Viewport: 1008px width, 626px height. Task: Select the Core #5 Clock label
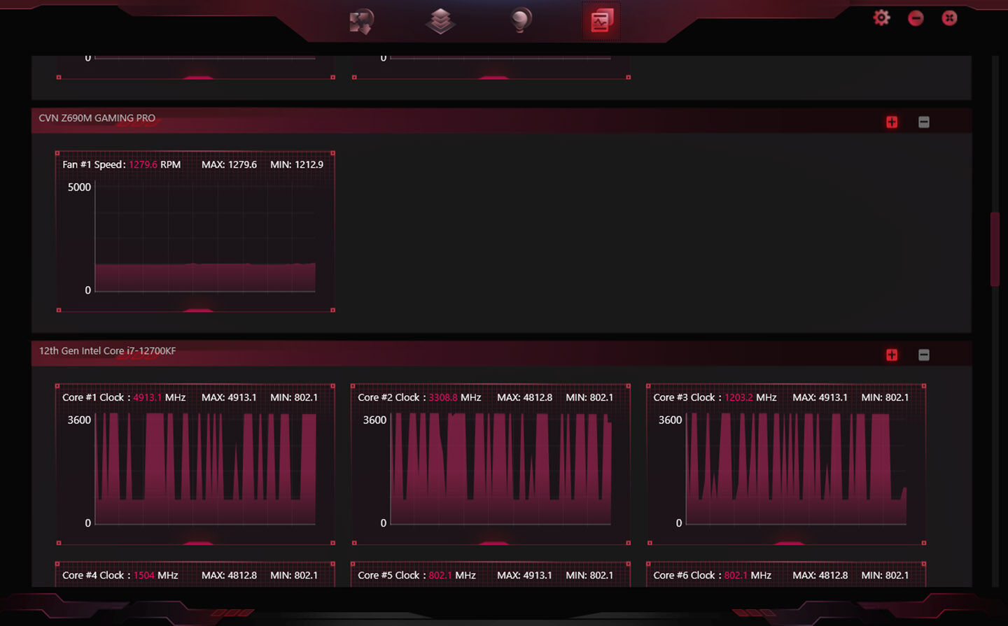click(391, 575)
